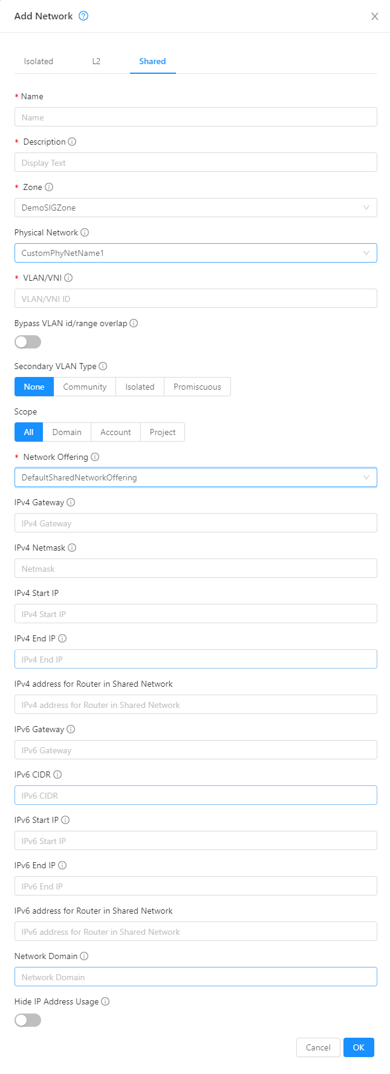Show IPv6 CIDR info icon
The height and width of the screenshot is (1074, 390).
point(57,774)
